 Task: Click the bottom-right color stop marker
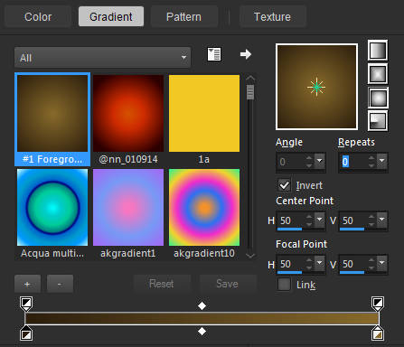(x=378, y=333)
